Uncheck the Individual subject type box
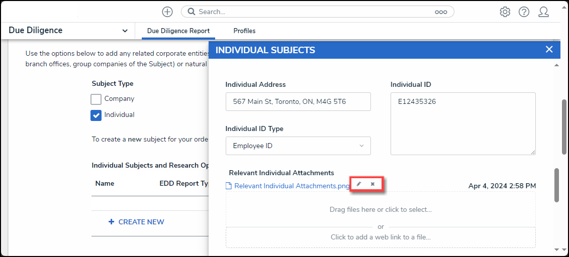 click(x=96, y=115)
